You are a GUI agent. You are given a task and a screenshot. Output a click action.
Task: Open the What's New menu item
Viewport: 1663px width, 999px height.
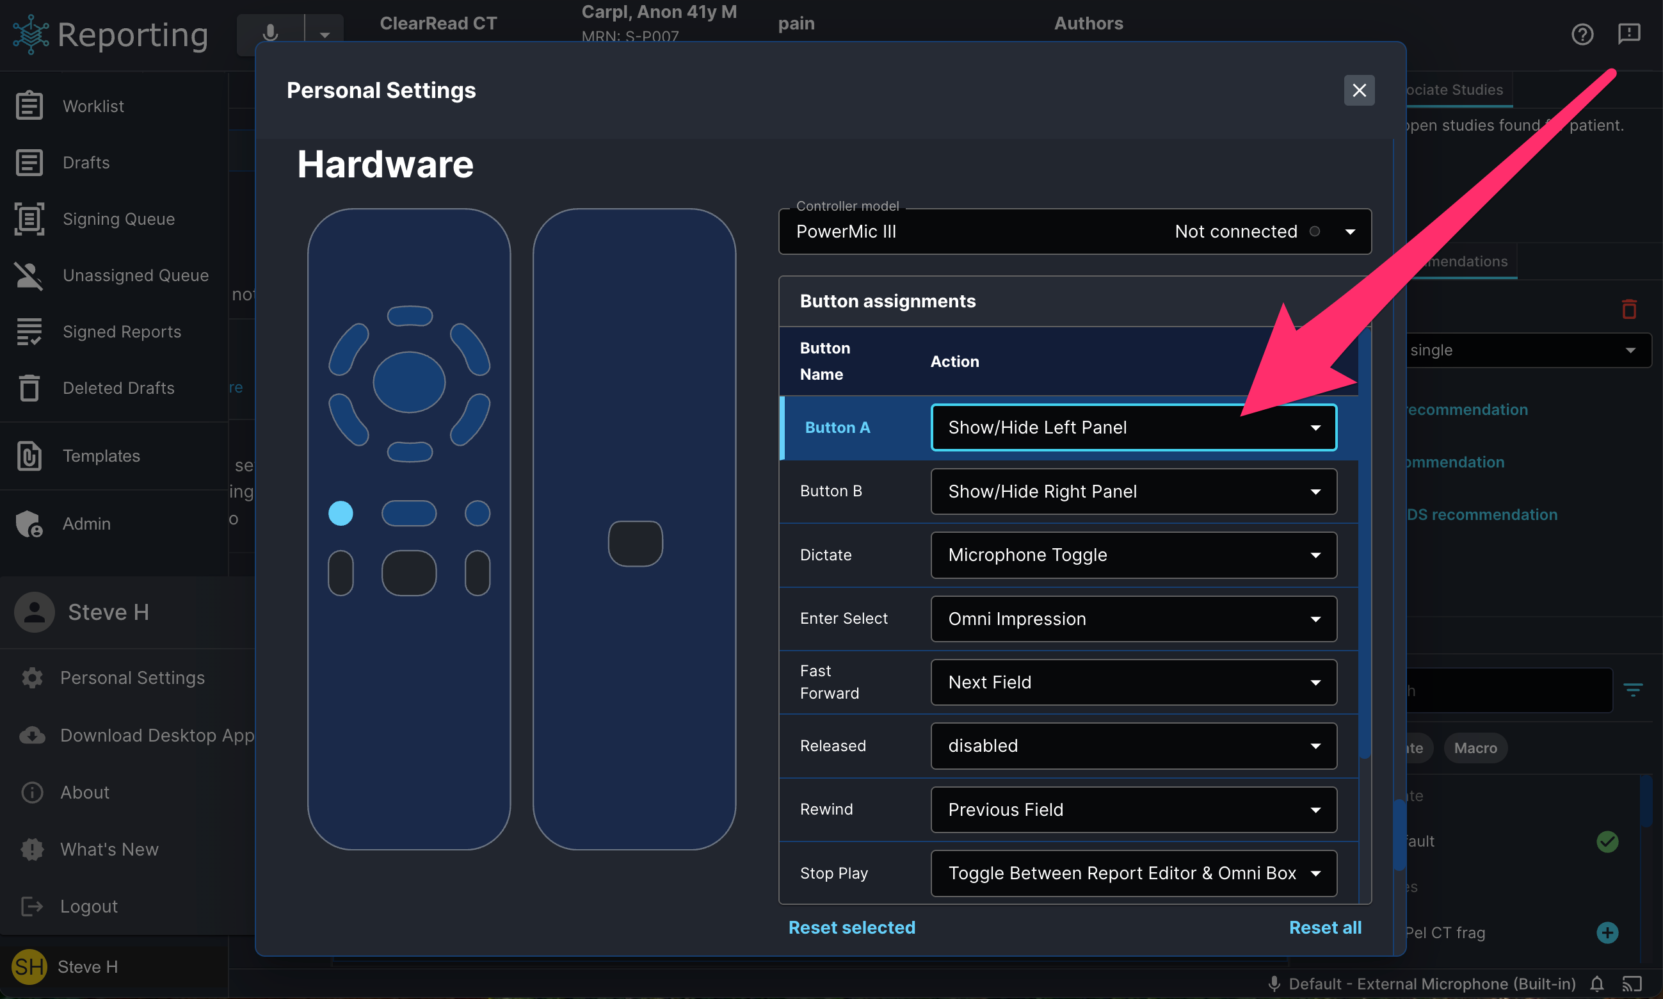(x=109, y=850)
